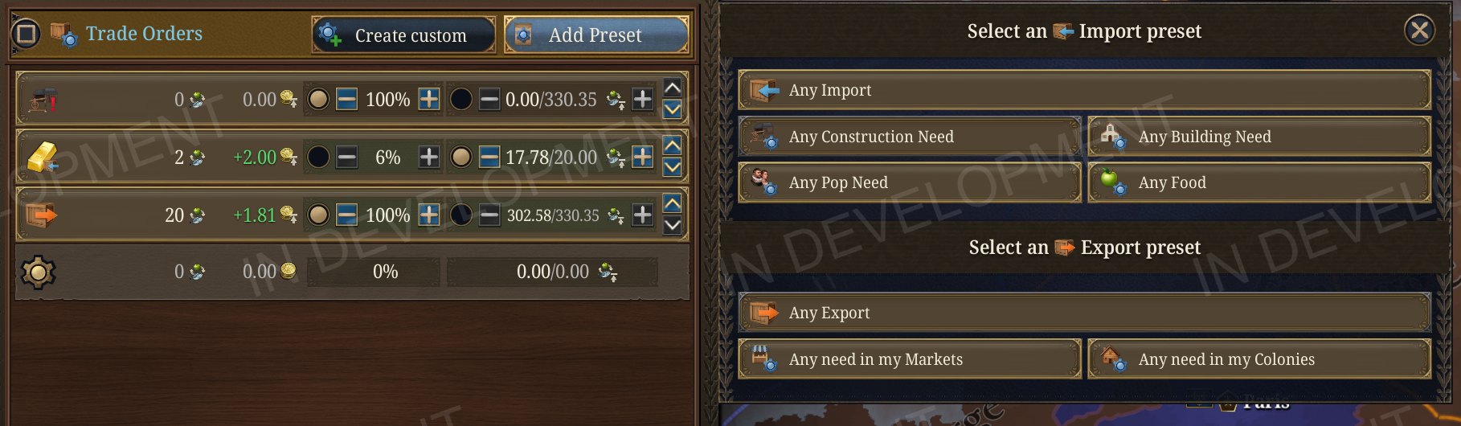Click the Add Preset button

(x=596, y=35)
